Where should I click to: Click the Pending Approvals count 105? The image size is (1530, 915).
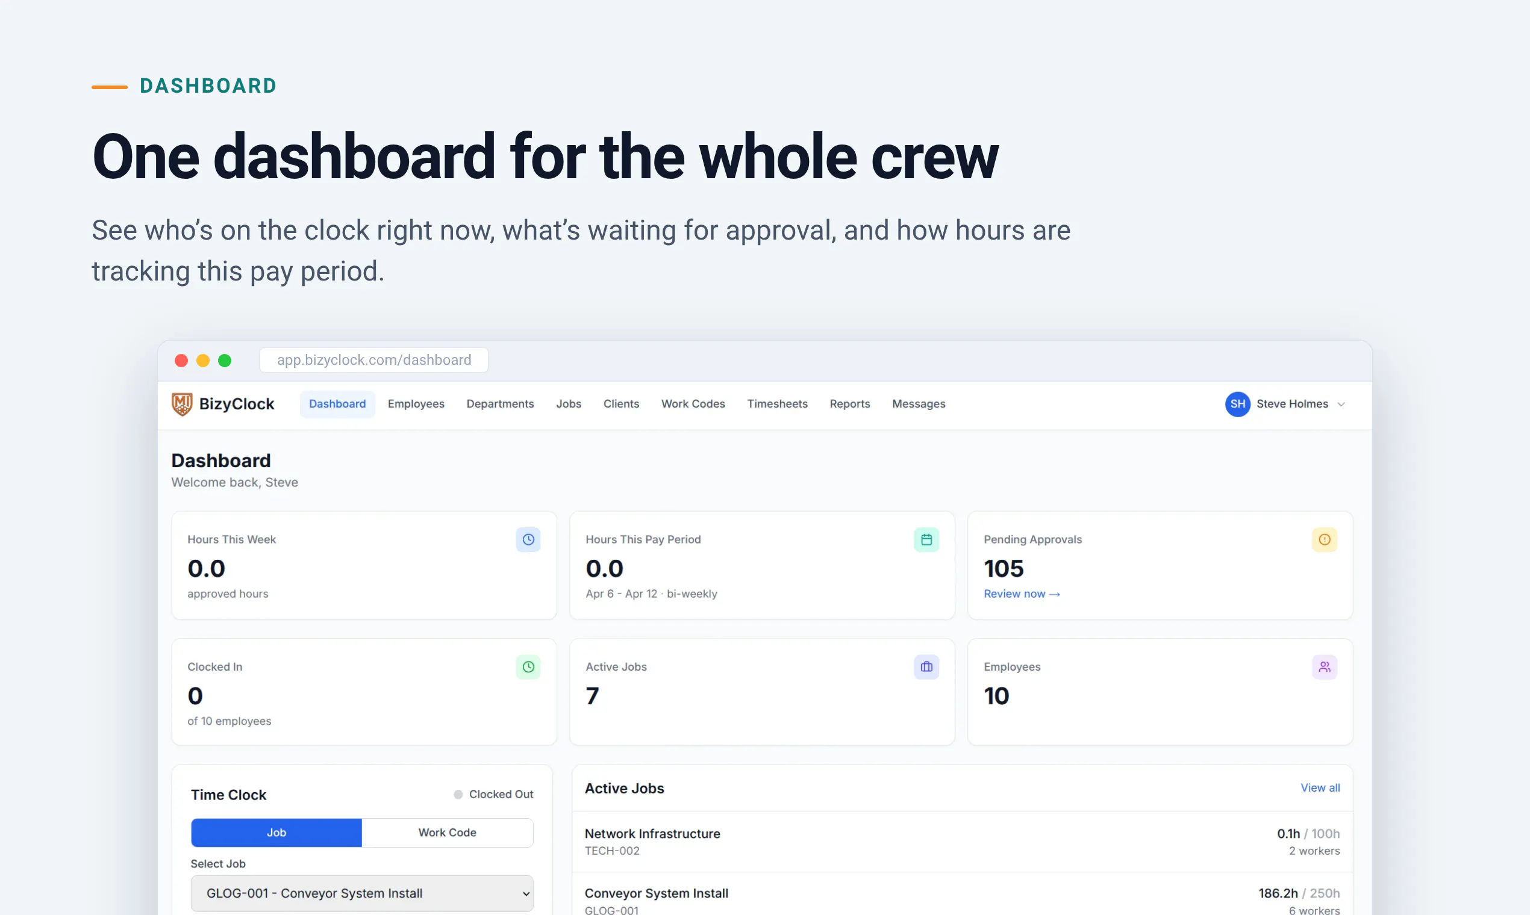point(1004,568)
